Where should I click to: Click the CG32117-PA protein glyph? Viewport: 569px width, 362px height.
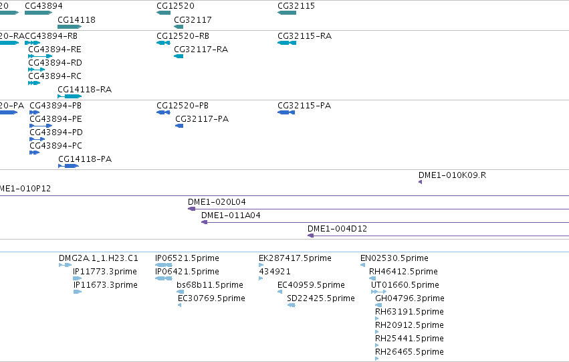coord(179,126)
